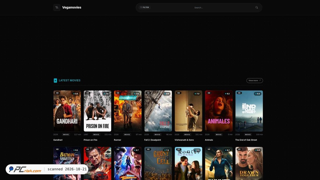Click the 1987 year under Prison on Fire
Screen dimensions: 320x180
[x=86, y=135]
